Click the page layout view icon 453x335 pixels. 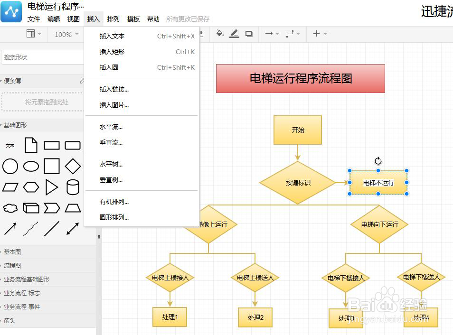pos(30,34)
